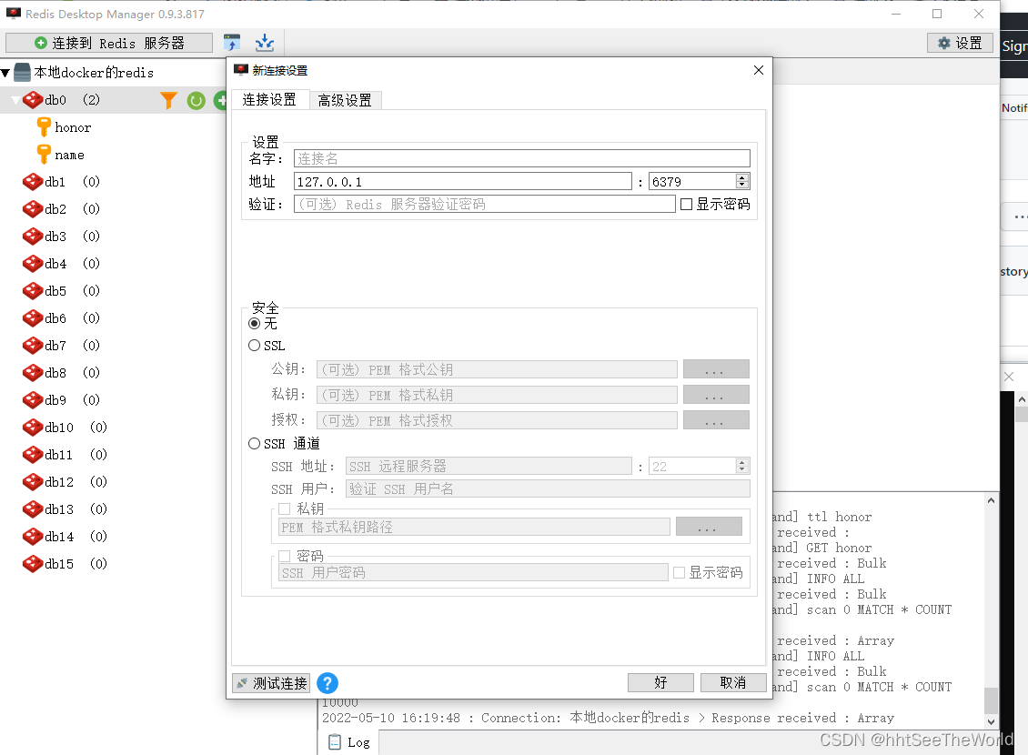Click the 连接到 Redis 服务器 button
Screen dimensions: 1028x755
[x=107, y=43]
